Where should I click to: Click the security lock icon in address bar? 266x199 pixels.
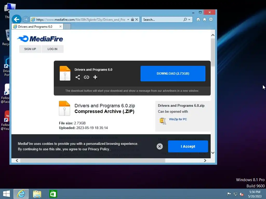tap(132, 19)
